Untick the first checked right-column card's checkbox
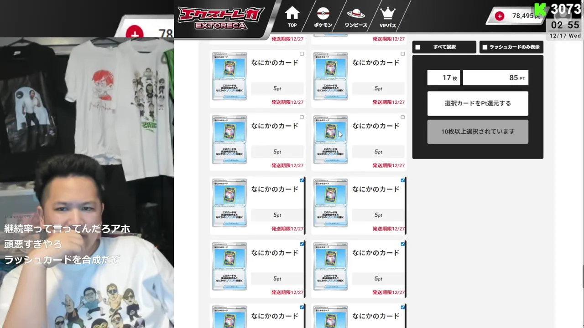The image size is (584, 328). coord(402,180)
